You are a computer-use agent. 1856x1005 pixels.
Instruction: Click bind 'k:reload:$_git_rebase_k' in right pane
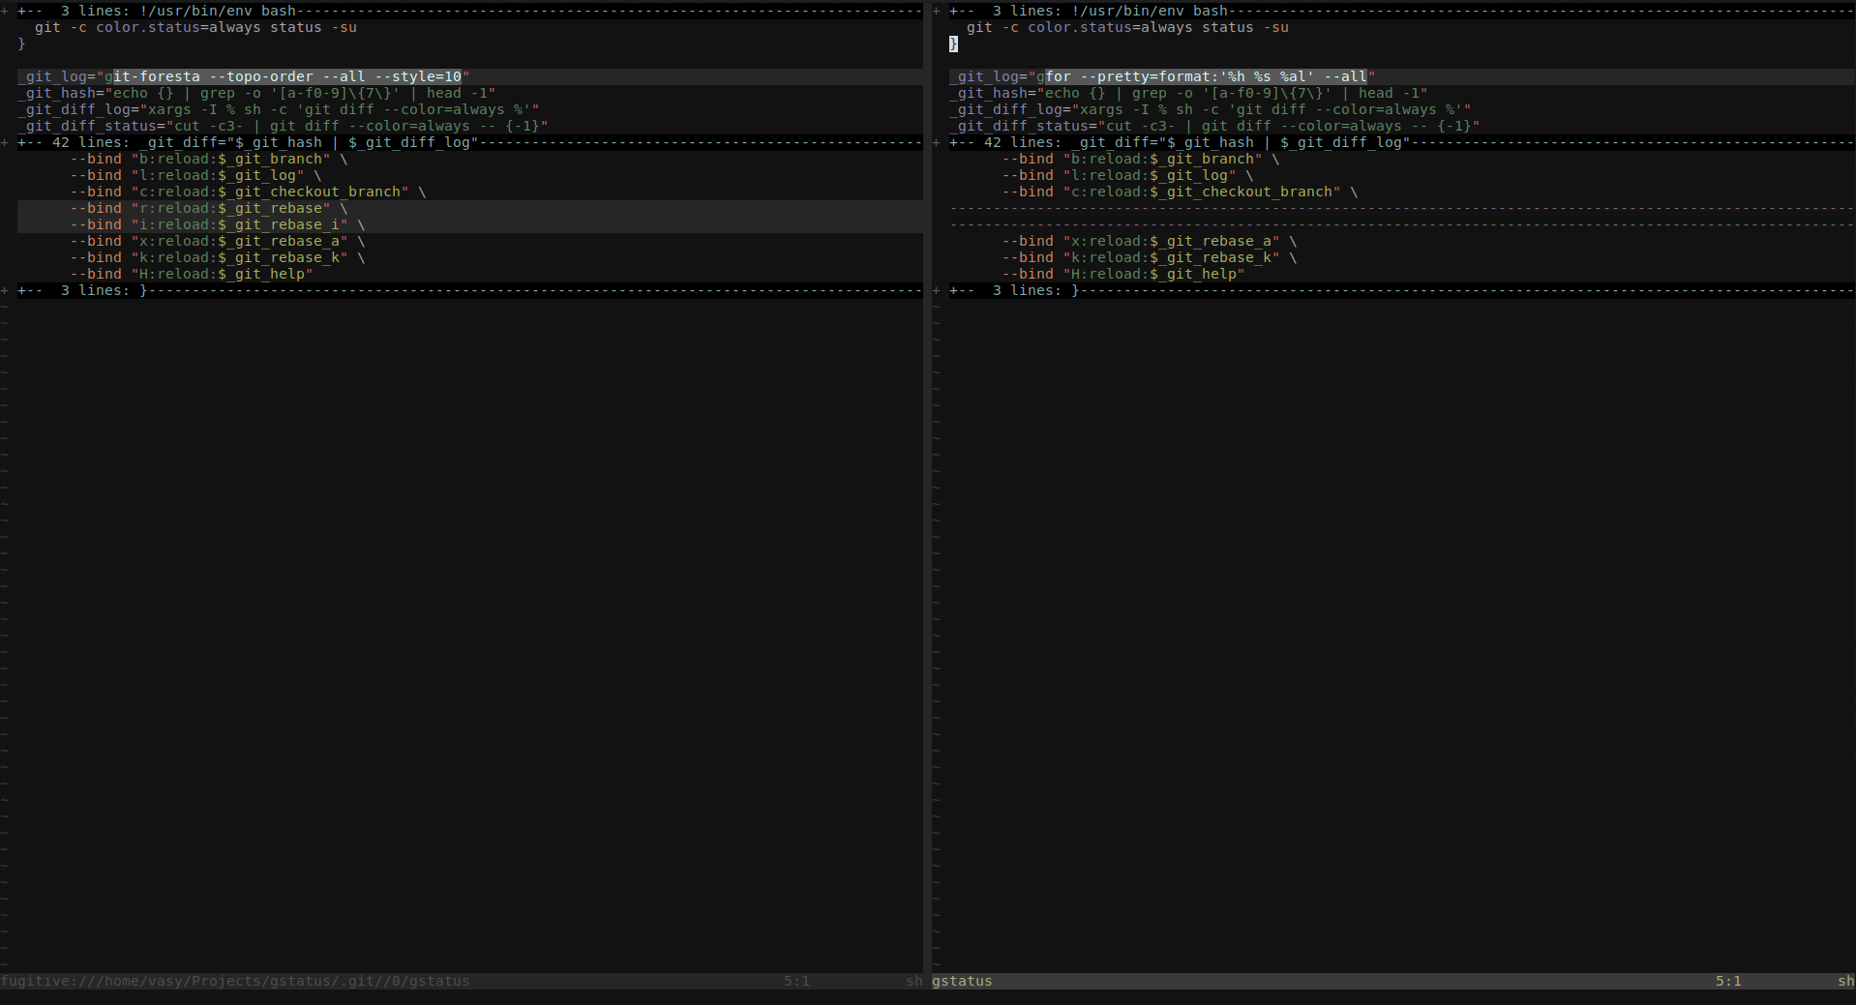point(1150,257)
